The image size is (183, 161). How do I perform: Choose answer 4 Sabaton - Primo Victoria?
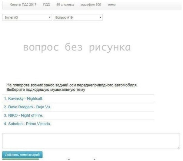point(78,124)
